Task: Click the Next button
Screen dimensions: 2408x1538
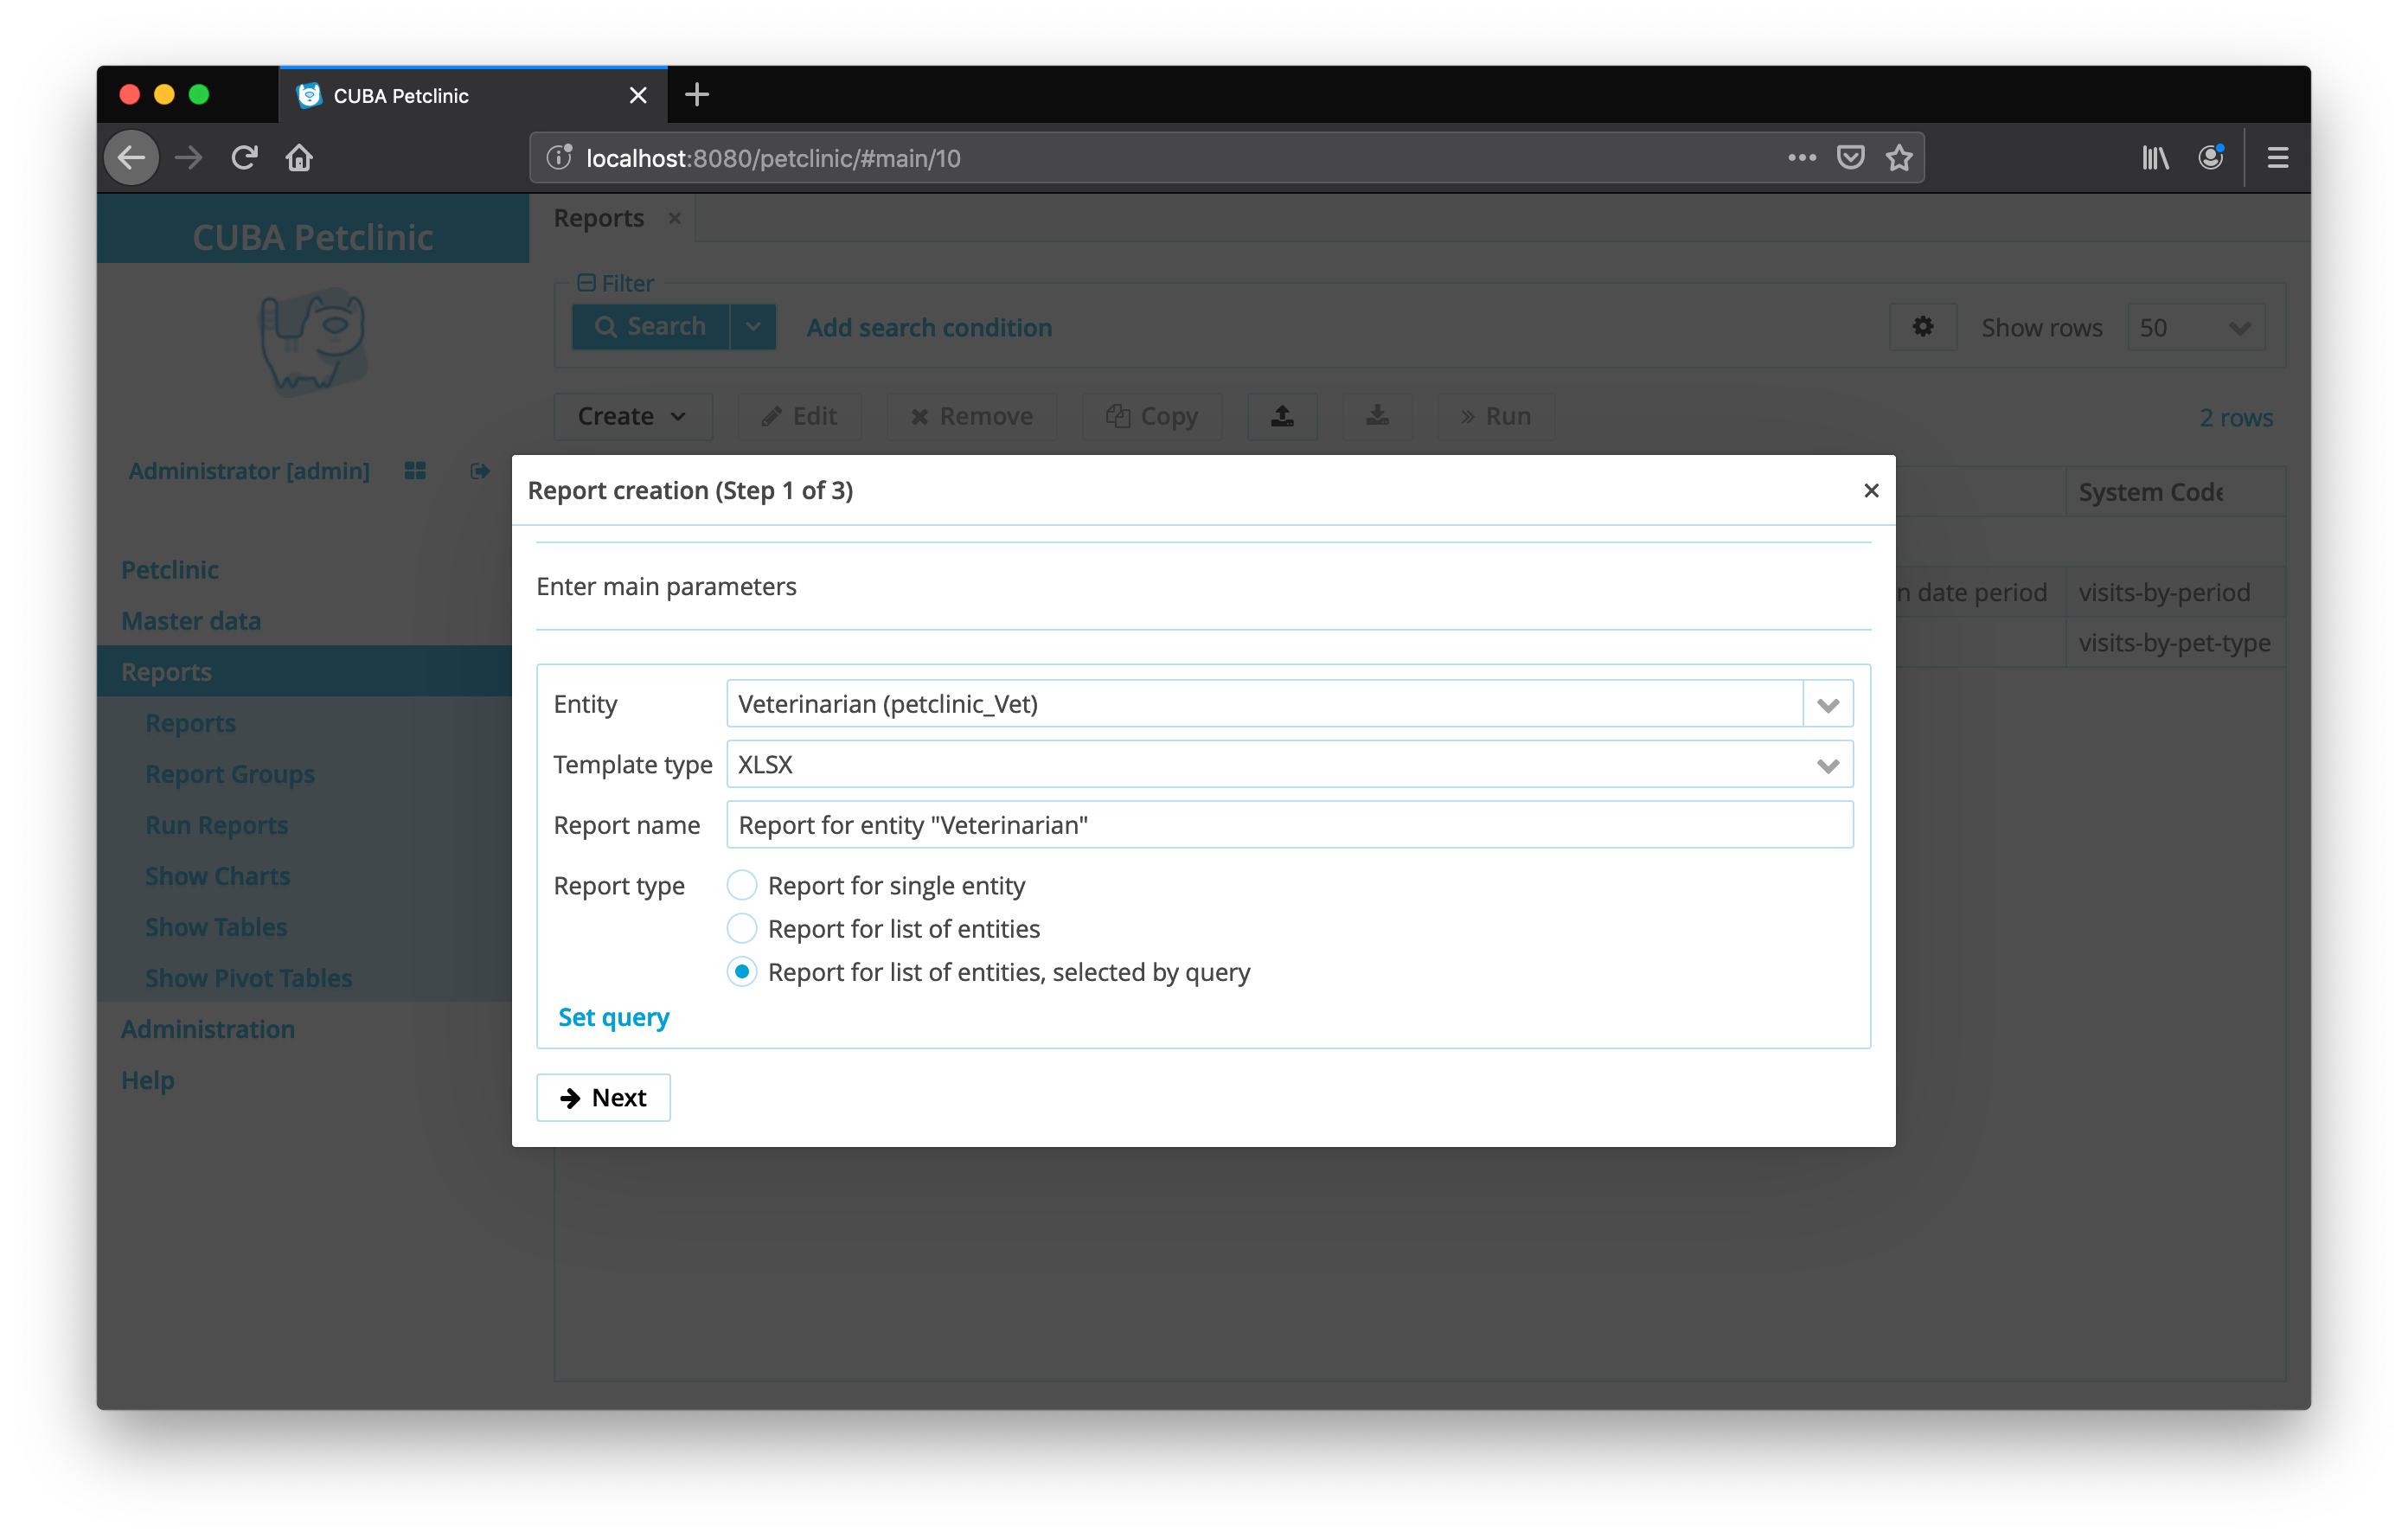Action: click(x=603, y=1097)
